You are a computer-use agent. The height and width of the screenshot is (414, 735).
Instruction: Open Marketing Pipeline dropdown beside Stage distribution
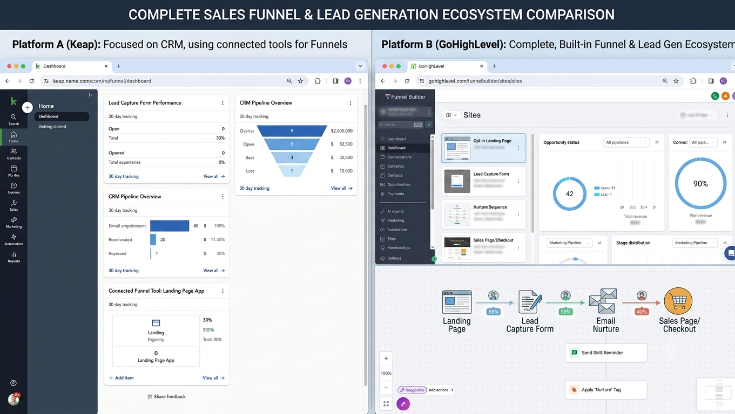coord(695,243)
